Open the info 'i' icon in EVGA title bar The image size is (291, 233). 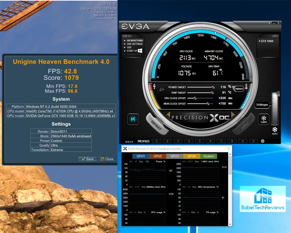click(x=269, y=23)
